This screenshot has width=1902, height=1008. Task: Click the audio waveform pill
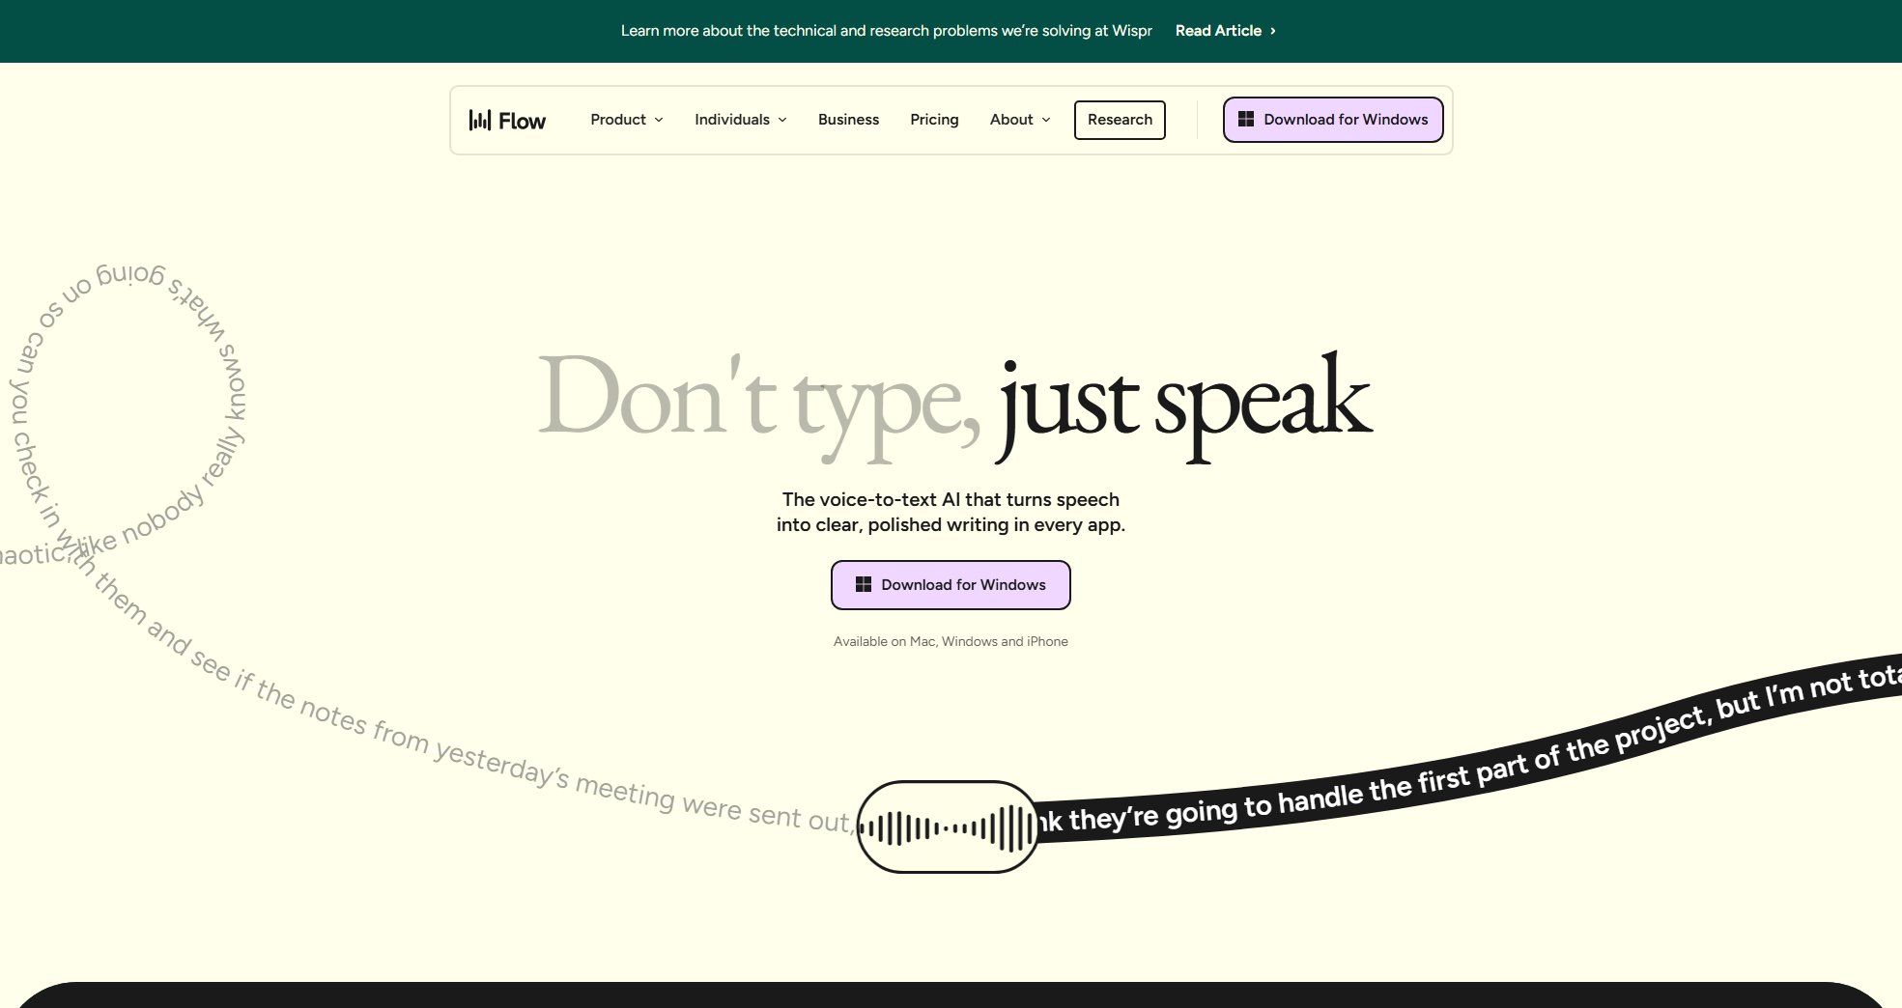[947, 827]
